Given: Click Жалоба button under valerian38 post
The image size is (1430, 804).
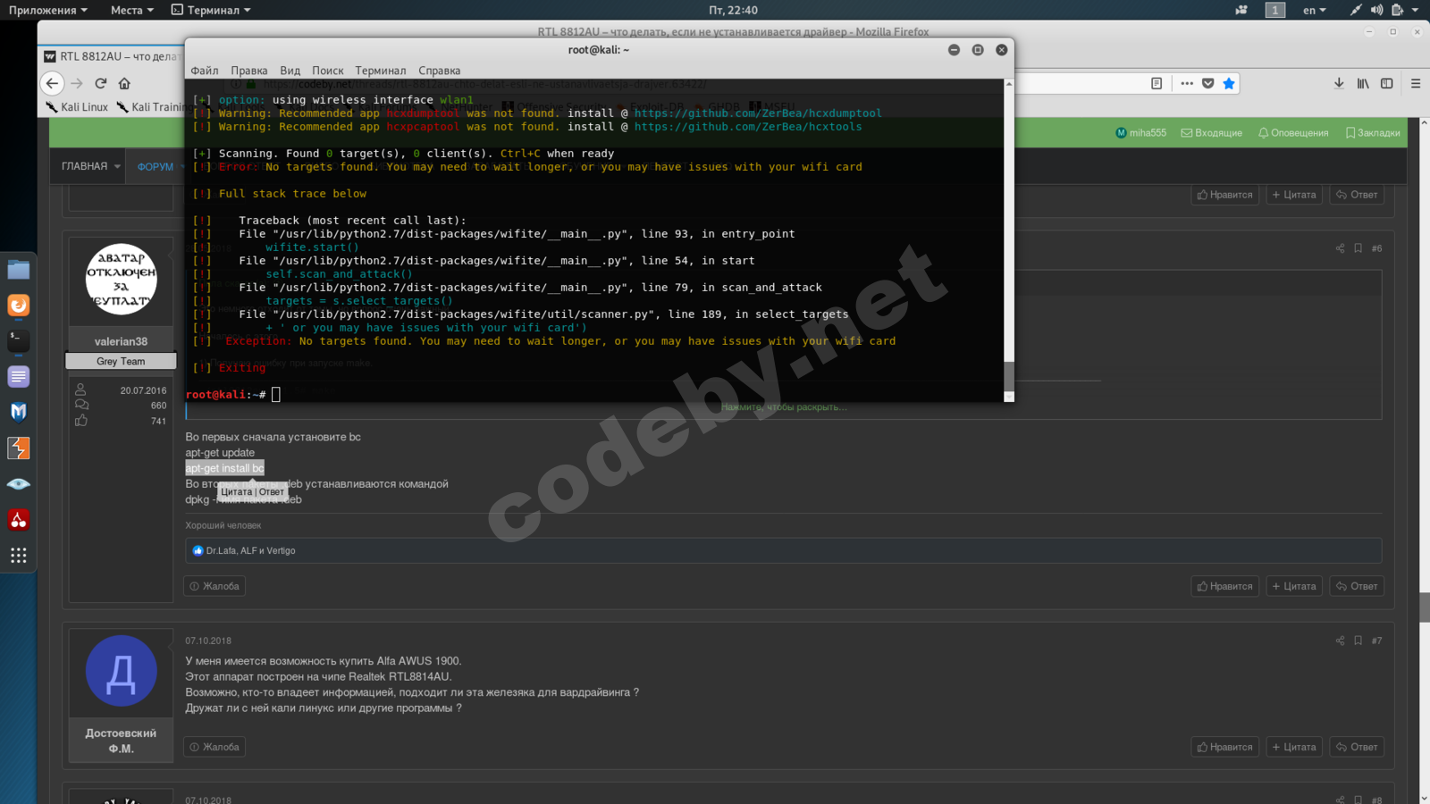Looking at the screenshot, I should tap(214, 586).
